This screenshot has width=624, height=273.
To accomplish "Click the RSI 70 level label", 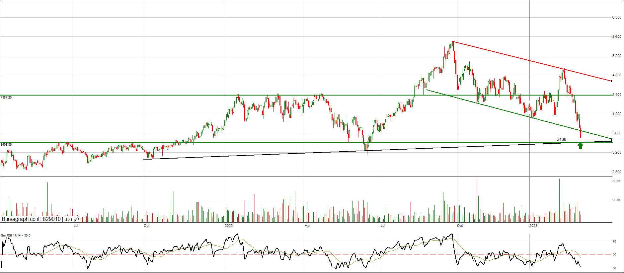I will coord(614,241).
